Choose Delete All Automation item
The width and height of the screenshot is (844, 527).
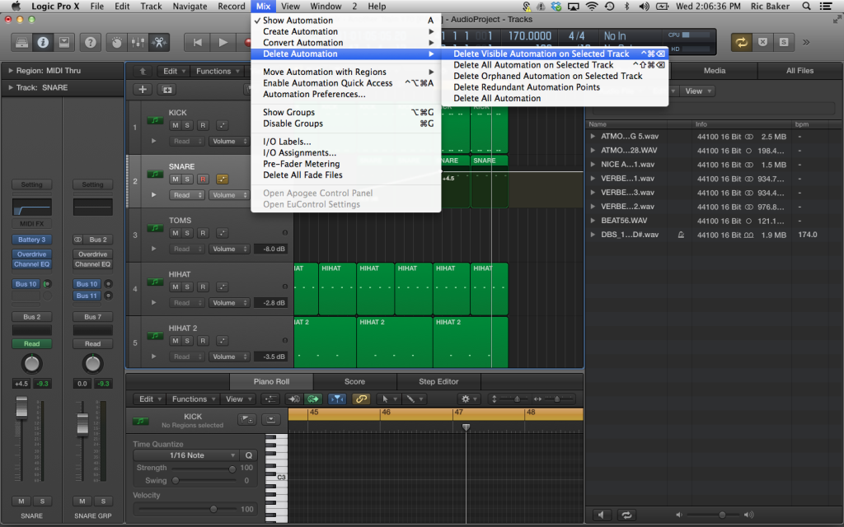555,98
